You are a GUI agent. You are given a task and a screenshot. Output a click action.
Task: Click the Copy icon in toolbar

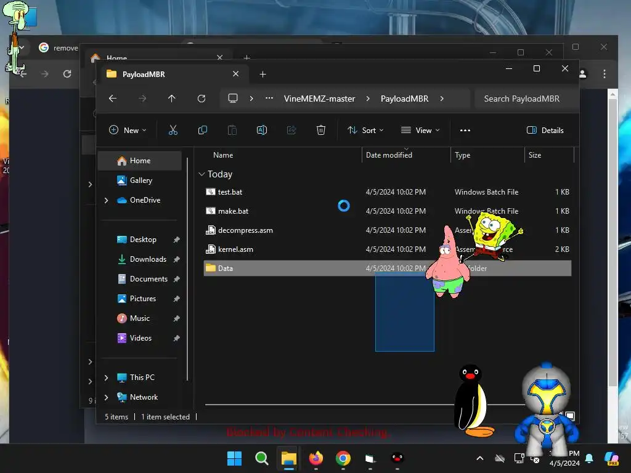click(x=202, y=130)
